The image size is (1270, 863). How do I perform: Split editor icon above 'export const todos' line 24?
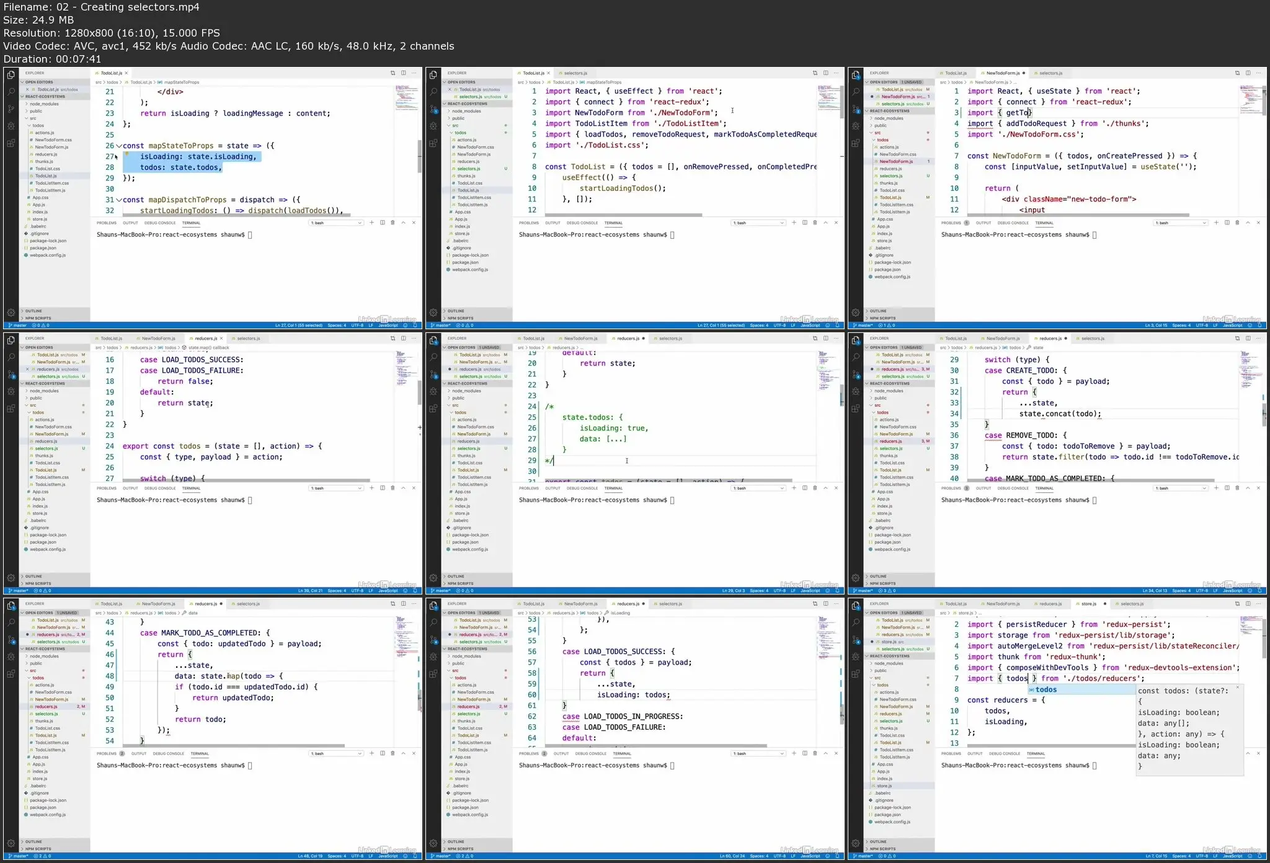pyautogui.click(x=403, y=339)
